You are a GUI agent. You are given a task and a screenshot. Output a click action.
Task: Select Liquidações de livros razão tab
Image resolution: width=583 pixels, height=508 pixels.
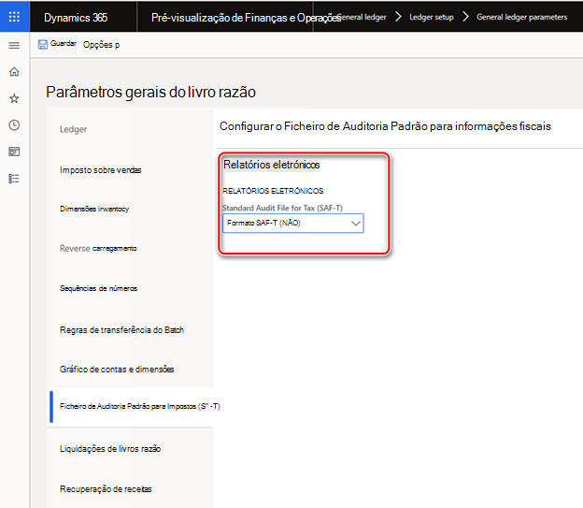pyautogui.click(x=110, y=449)
